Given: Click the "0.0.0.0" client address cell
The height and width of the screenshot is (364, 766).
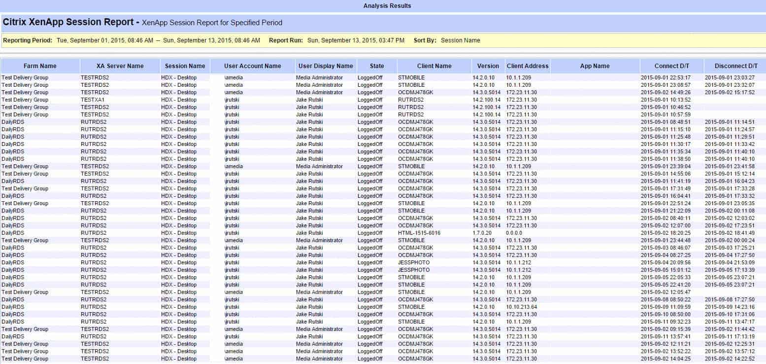Looking at the screenshot, I should tap(514, 233).
